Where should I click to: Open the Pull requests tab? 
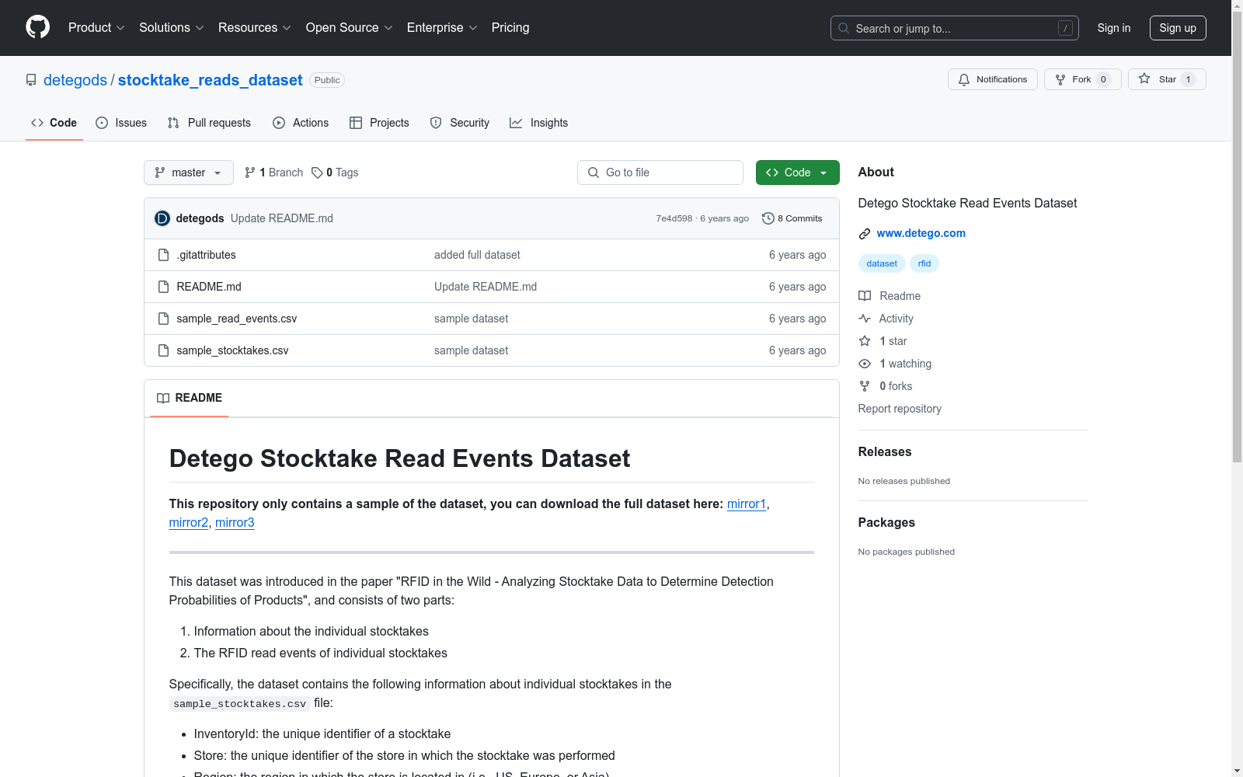pyautogui.click(x=209, y=123)
